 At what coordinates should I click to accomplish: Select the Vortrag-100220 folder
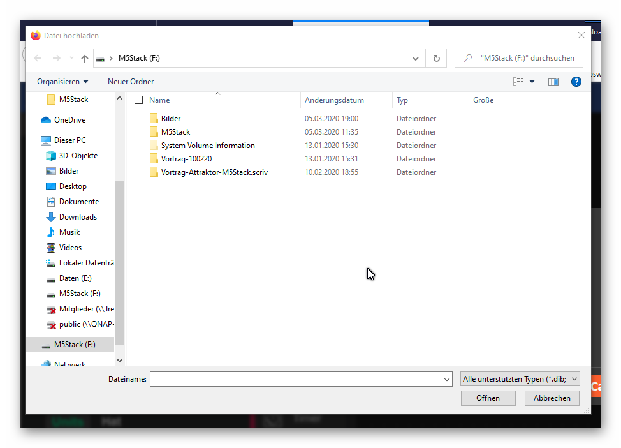click(186, 159)
